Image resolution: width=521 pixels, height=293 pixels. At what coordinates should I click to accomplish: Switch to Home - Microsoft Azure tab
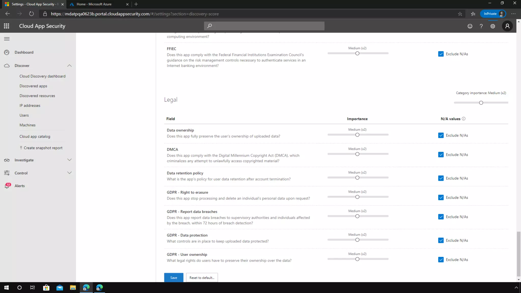click(94, 4)
